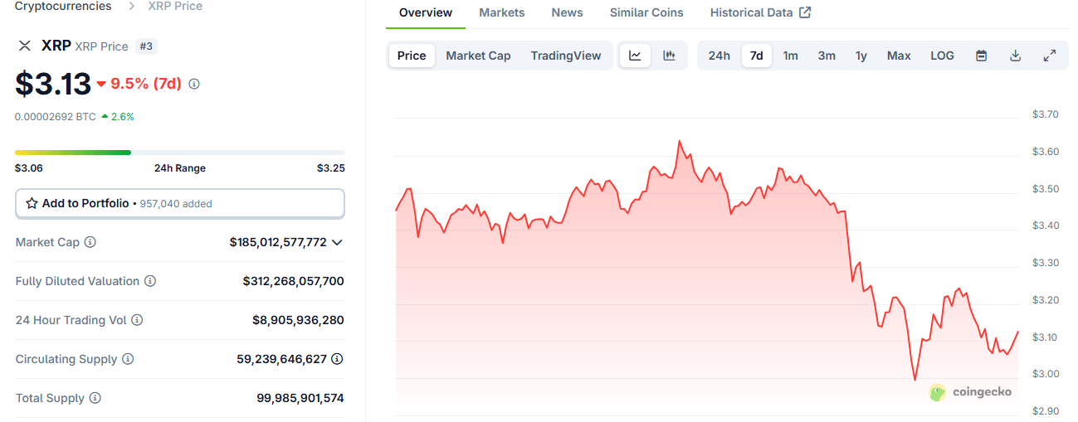Go to Cryptocurrencies breadcrumb link
Screen dimensions: 1078x422
tap(63, 6)
